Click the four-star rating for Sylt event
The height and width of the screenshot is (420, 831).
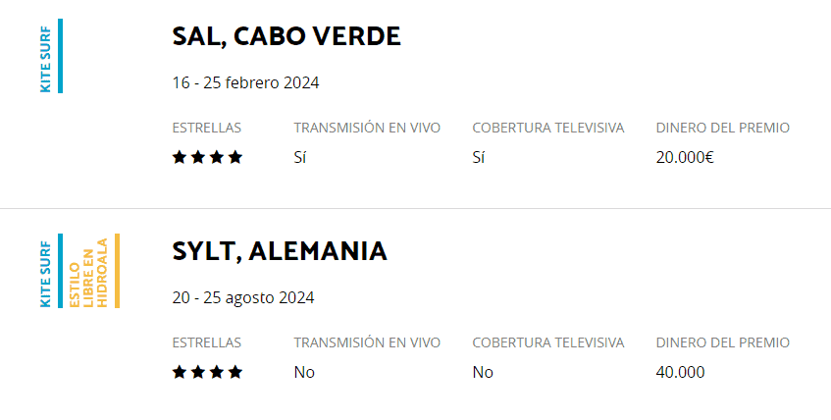207,372
